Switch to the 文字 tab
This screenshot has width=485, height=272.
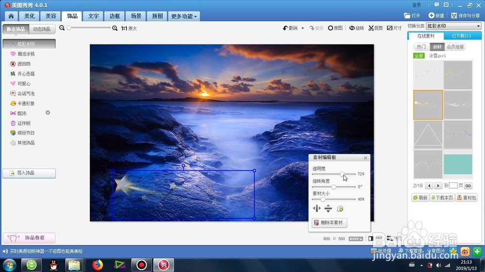point(94,16)
